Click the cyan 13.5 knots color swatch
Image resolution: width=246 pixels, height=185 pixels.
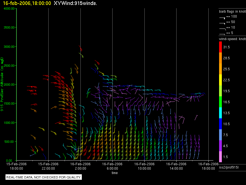[220, 113]
